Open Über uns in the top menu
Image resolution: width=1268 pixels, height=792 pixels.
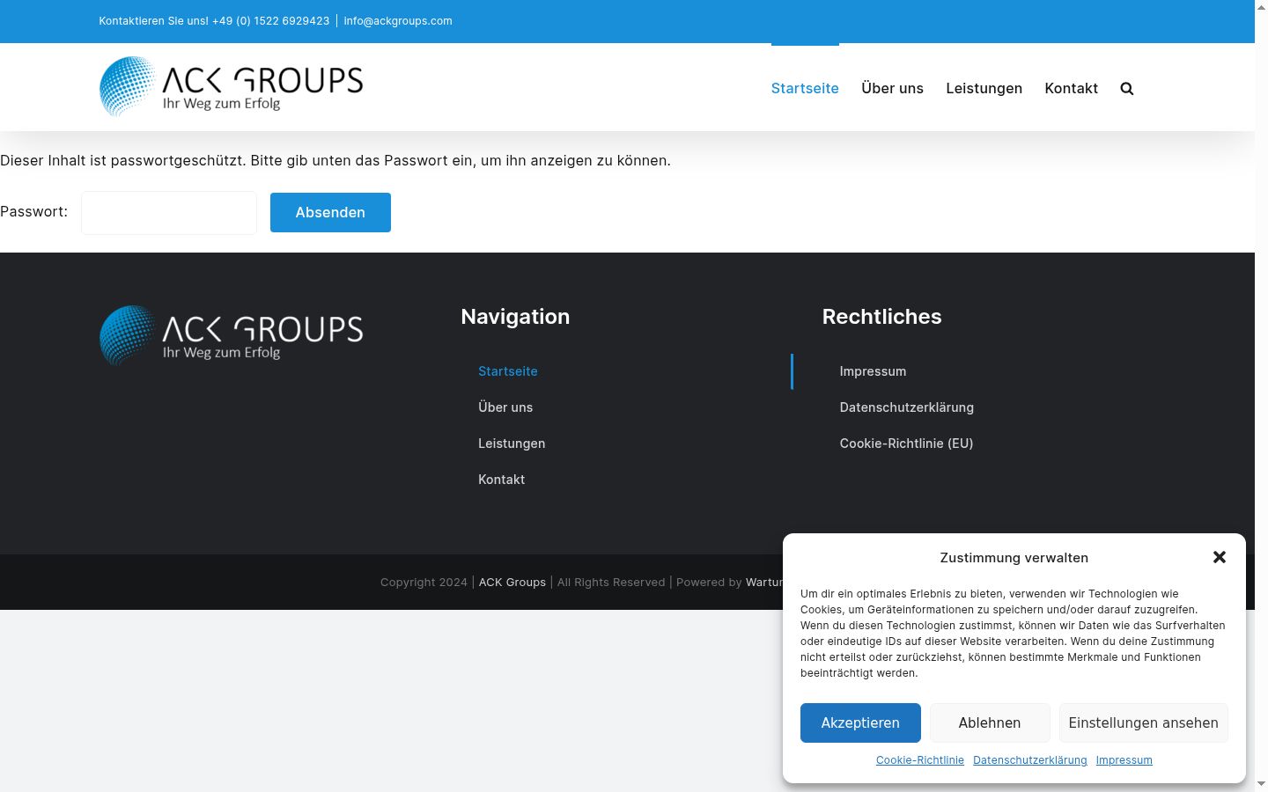click(892, 88)
